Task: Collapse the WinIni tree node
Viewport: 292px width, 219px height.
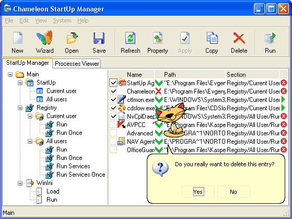Action: click(x=20, y=183)
